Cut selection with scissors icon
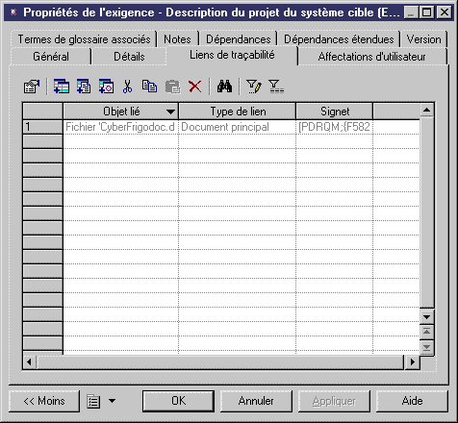The height and width of the screenshot is (423, 458). pyautogui.click(x=127, y=87)
